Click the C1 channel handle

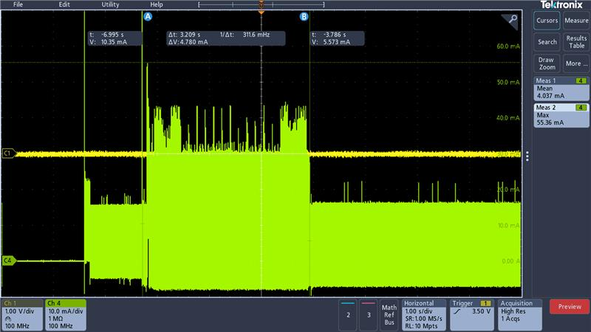[9, 153]
